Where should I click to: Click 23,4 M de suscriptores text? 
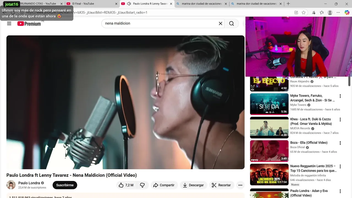(32, 188)
